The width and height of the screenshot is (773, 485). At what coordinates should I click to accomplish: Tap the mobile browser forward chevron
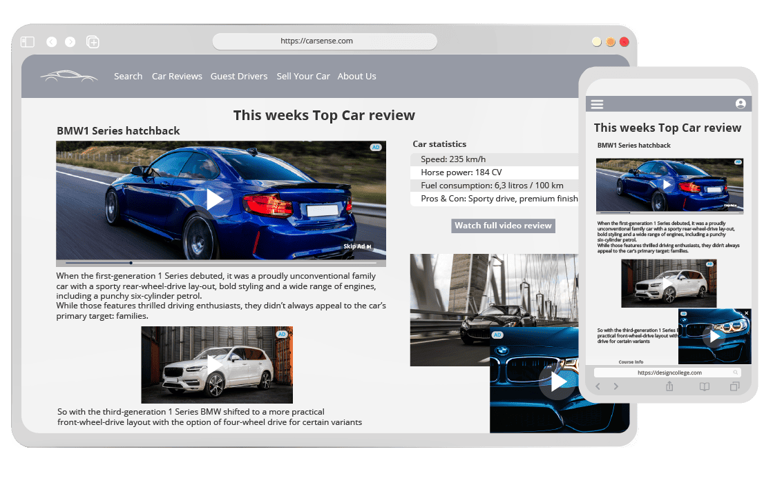(615, 386)
